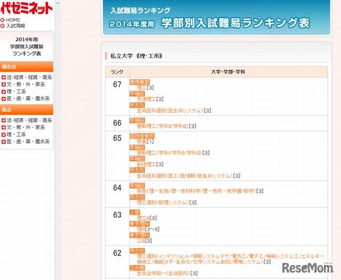Select 私立 医・歯・薬・農水系 link
341x280 pixels.
tap(28, 142)
